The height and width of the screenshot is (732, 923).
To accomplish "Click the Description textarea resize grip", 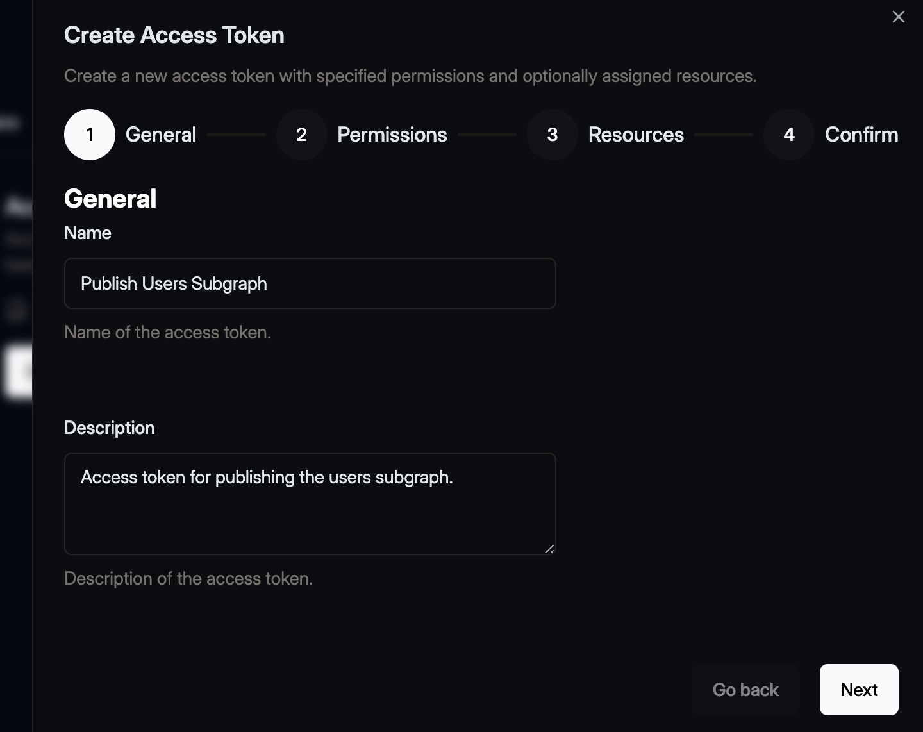I will click(x=550, y=548).
